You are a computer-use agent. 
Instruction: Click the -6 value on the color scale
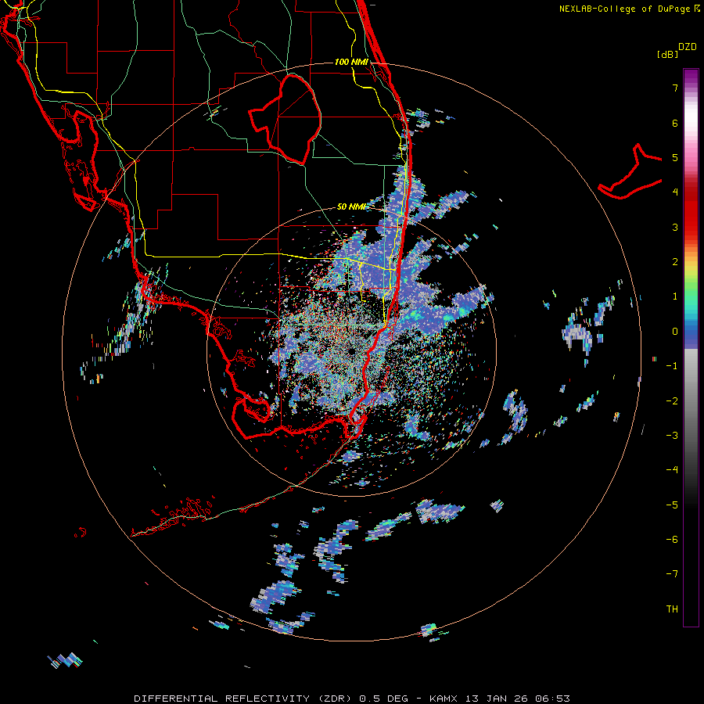point(672,540)
